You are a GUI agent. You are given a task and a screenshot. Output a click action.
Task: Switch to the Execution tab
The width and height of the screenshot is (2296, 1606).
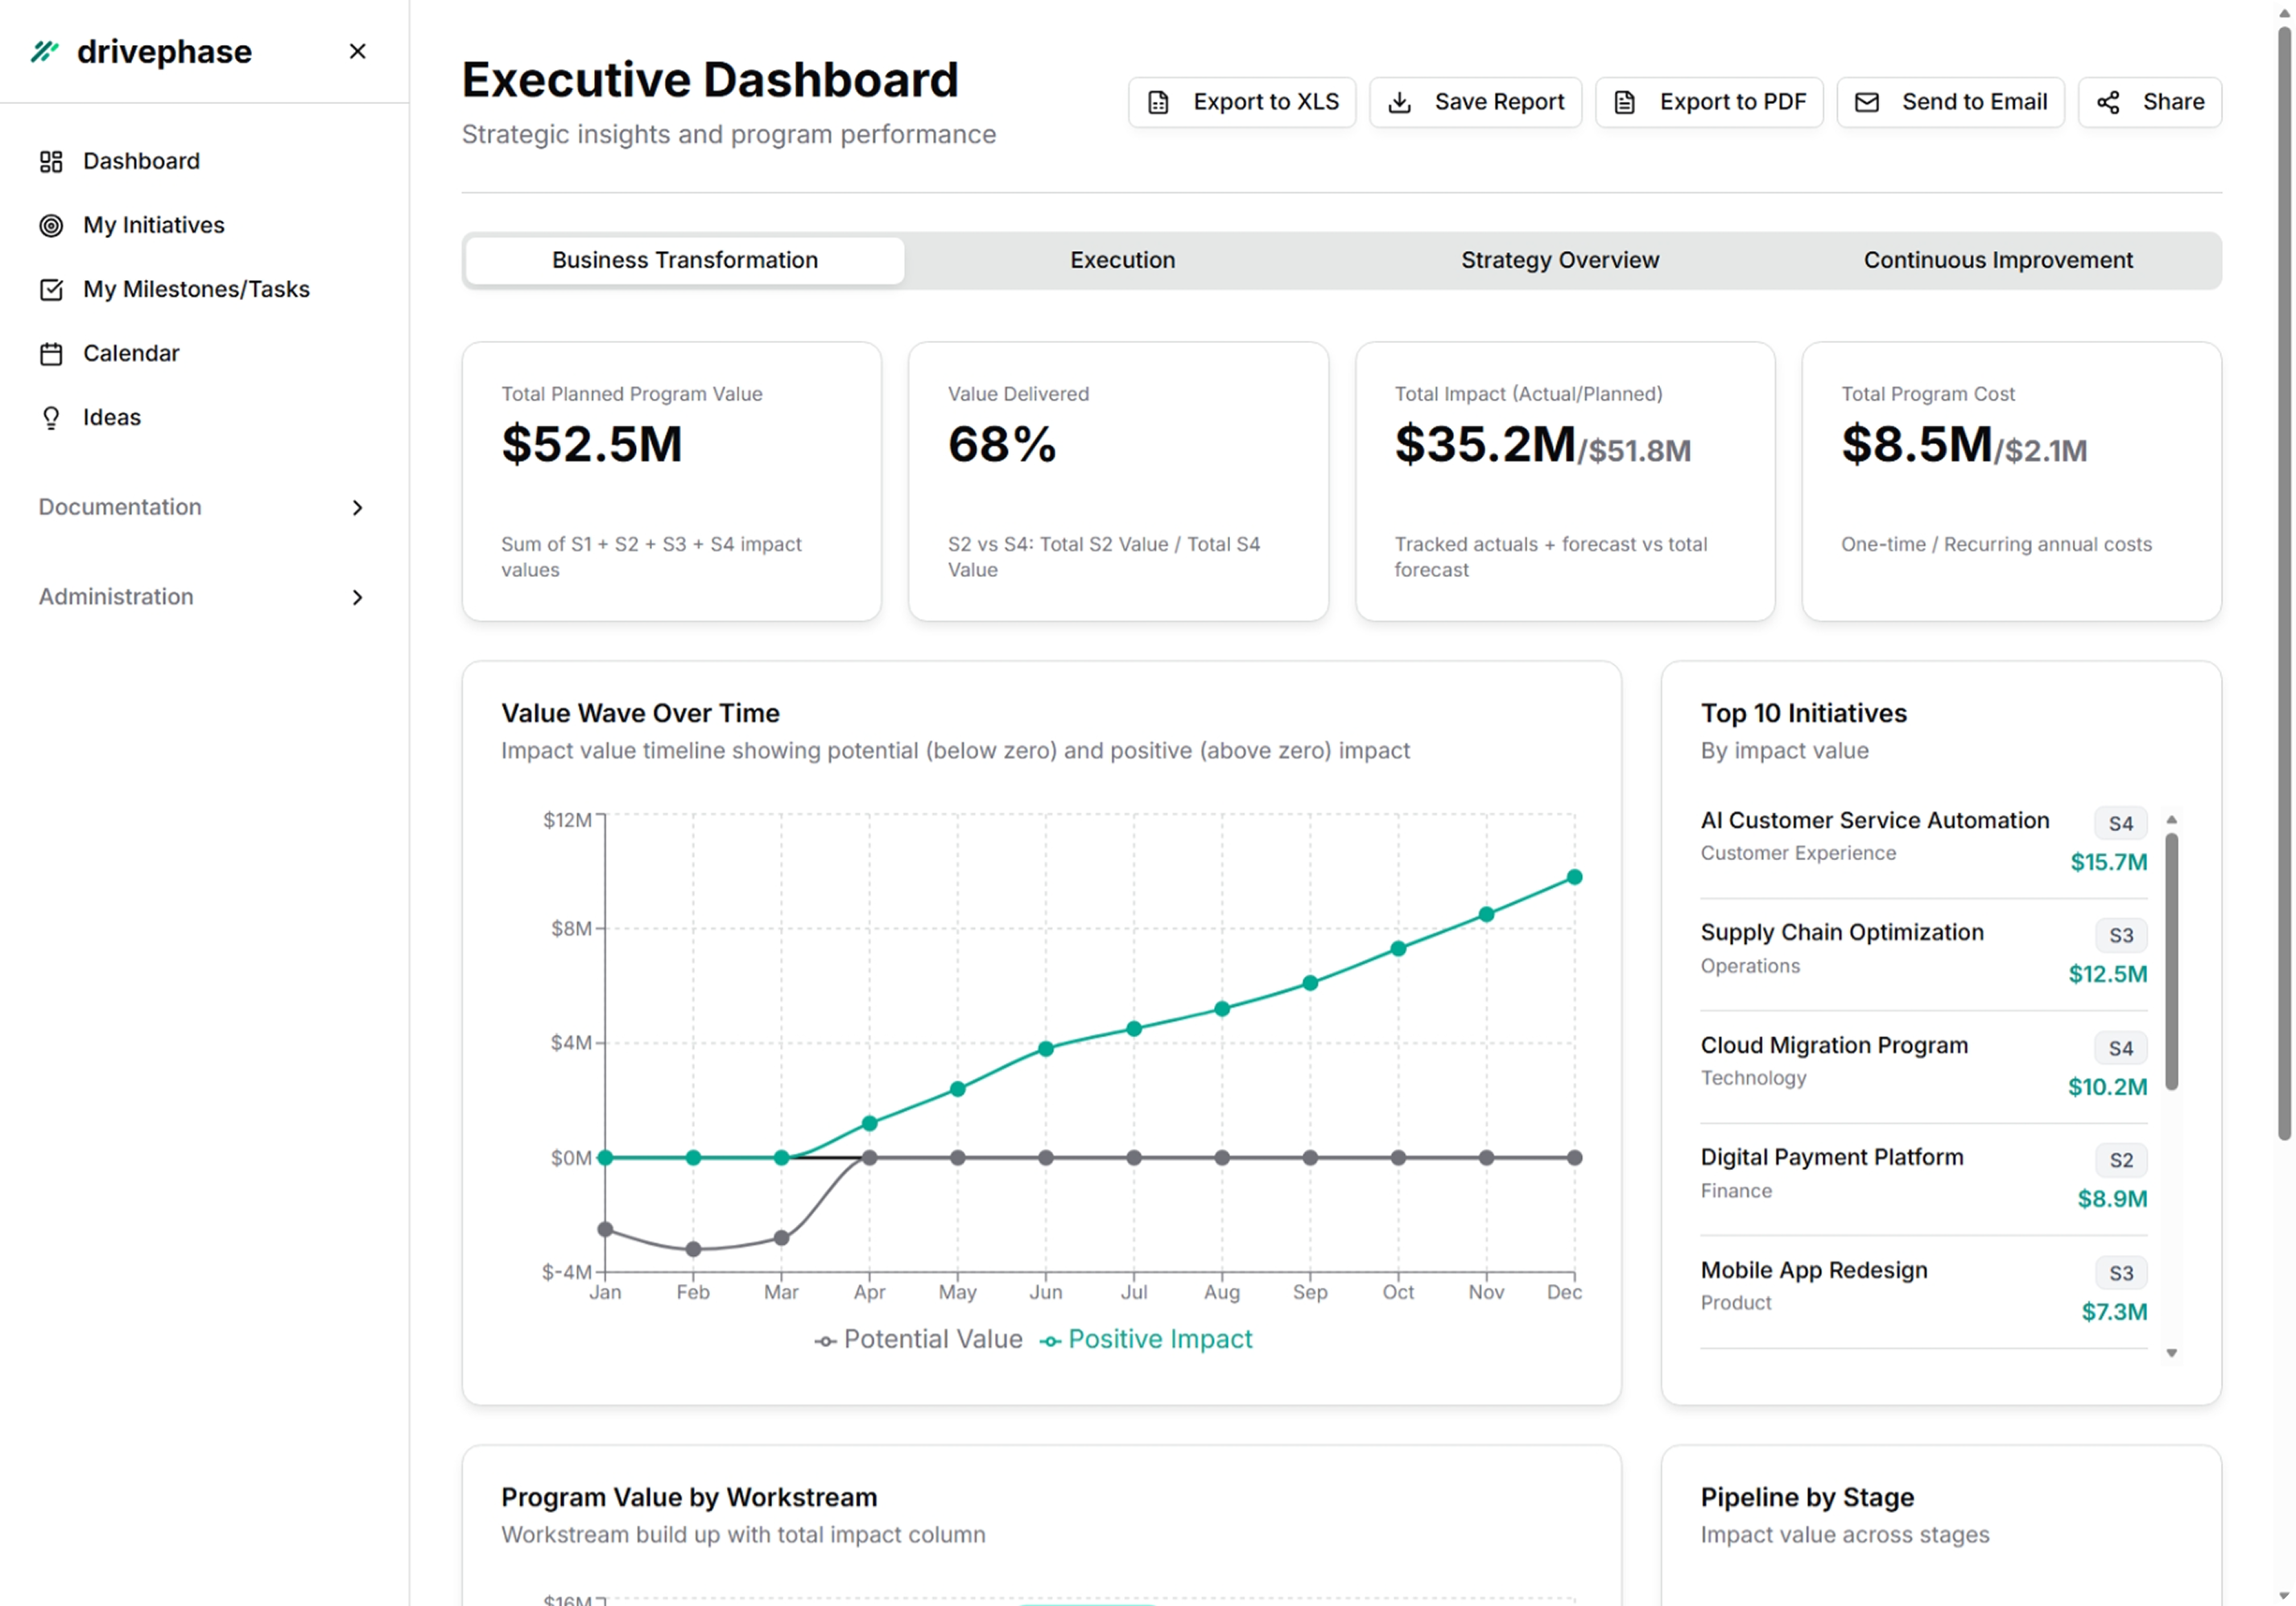1122,261
